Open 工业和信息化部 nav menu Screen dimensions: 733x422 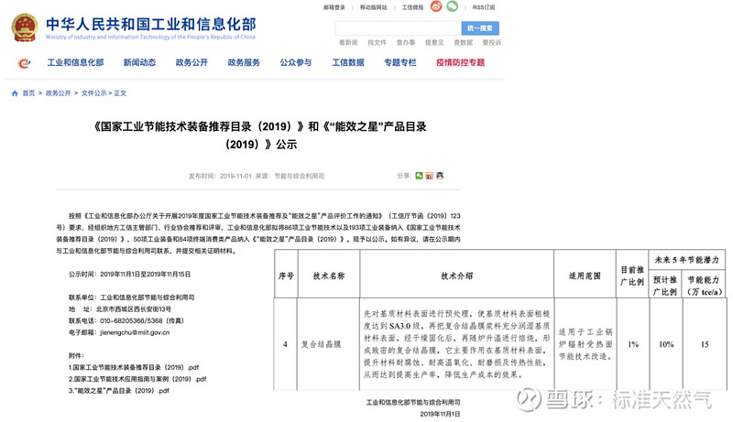tap(75, 62)
